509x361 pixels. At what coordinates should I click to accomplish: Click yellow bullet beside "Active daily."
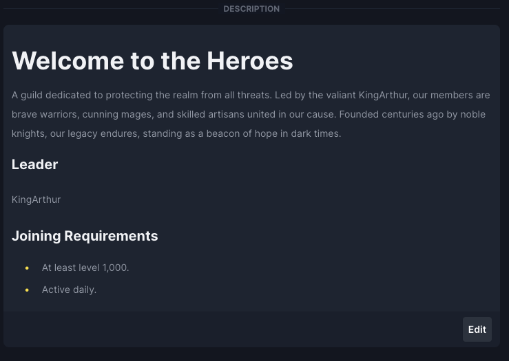tap(27, 290)
